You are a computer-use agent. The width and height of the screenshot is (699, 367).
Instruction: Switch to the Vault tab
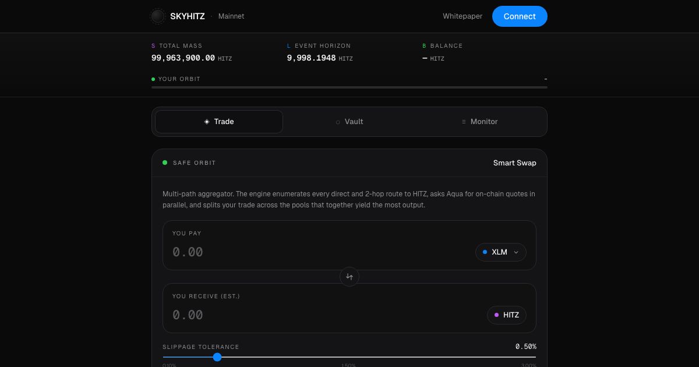pyautogui.click(x=349, y=122)
